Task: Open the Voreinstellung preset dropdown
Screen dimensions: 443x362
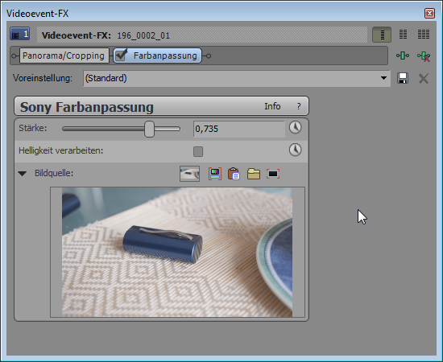Action: click(237, 78)
